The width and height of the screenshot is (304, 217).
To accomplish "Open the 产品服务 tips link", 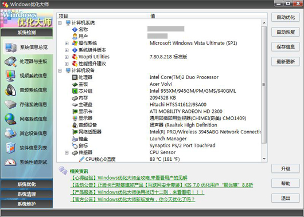I will tap(138, 192).
